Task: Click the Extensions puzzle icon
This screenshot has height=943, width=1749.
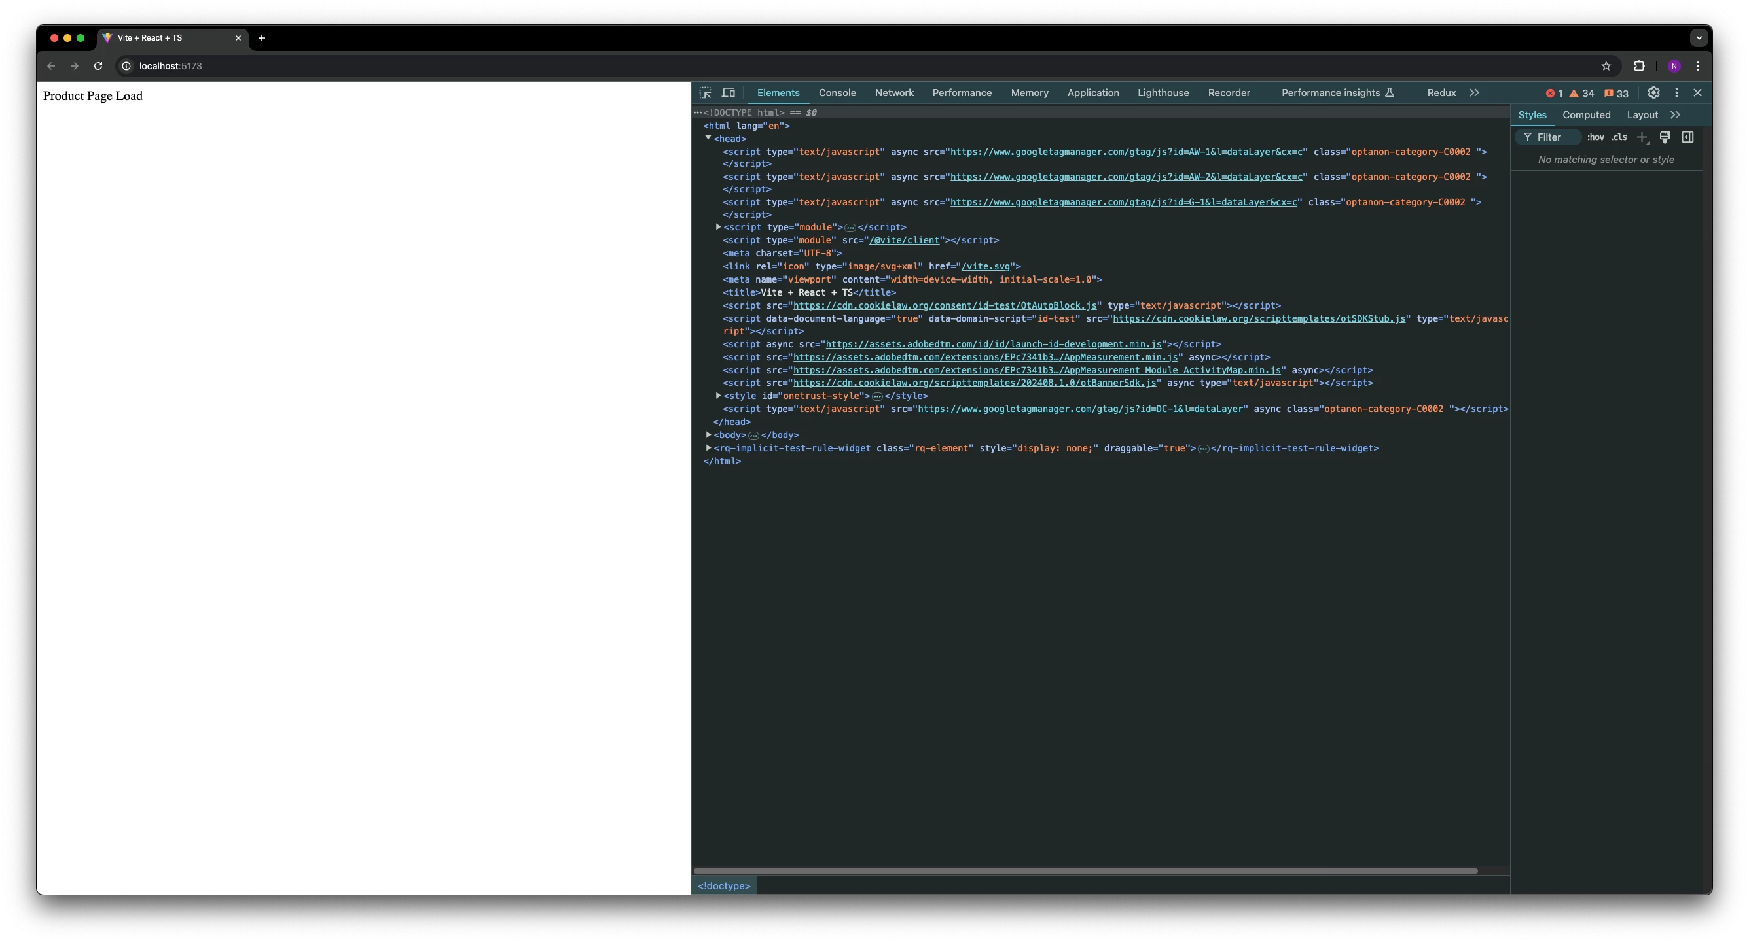Action: [x=1639, y=66]
